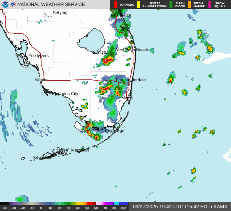231x211 pixels.
Task: Click the NOAA logo in the header
Action: (x=5, y=5)
